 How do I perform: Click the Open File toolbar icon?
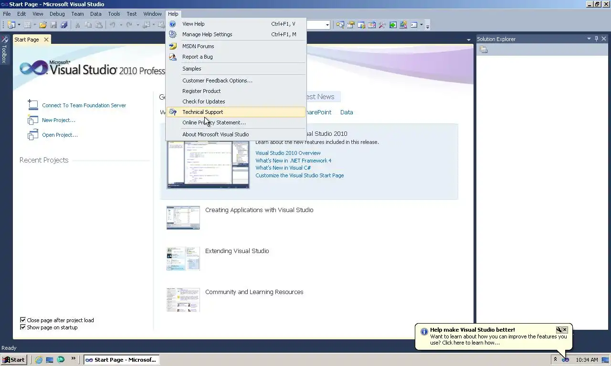click(43, 25)
